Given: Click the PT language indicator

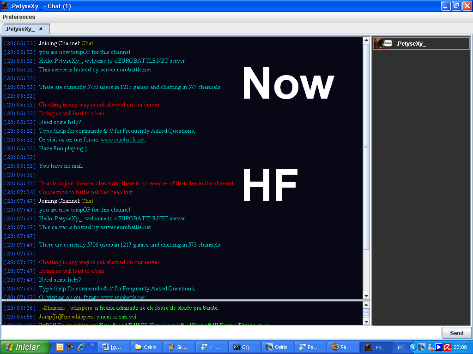Looking at the screenshot, I should (x=400, y=348).
